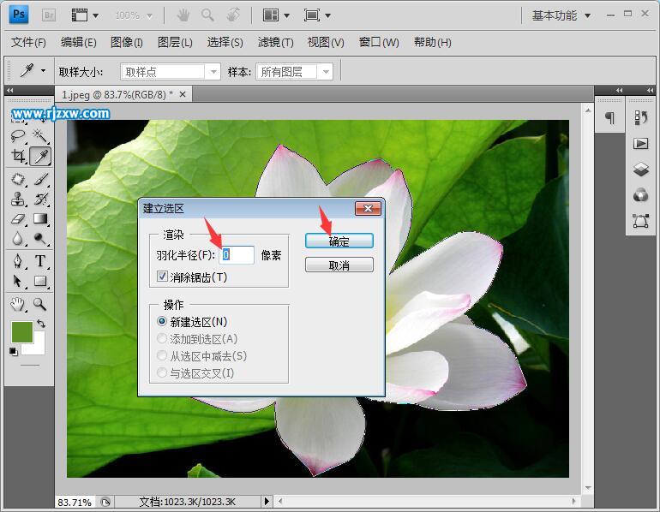Select the Eyedropper tool in toolbox

point(40,156)
